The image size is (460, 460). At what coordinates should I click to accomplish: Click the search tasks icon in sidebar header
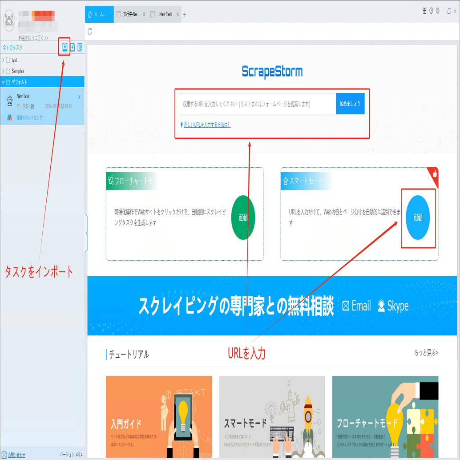(80, 47)
